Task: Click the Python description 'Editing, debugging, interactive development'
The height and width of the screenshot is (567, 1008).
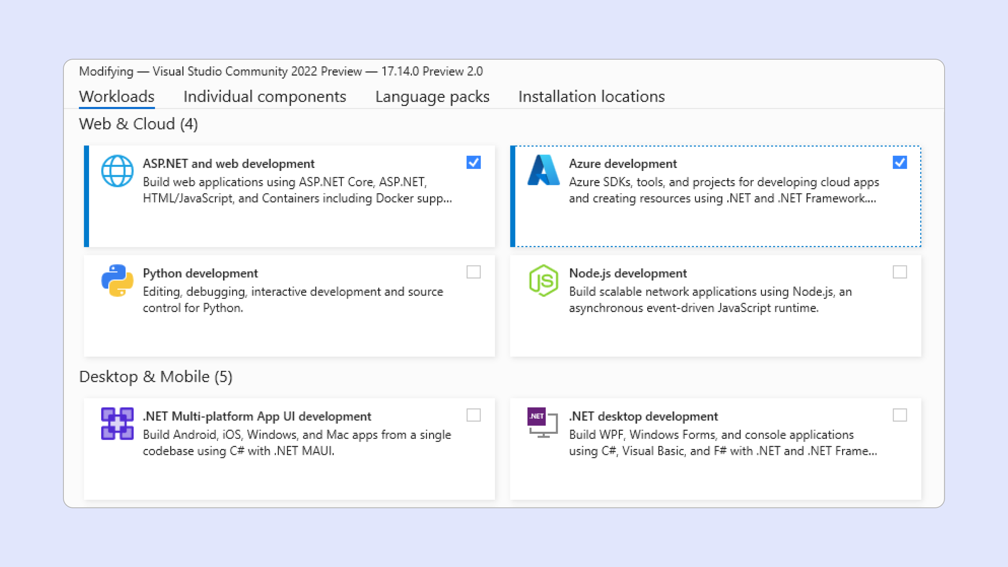Action: click(261, 291)
